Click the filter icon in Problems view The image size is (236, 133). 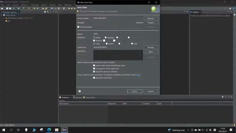(223, 97)
